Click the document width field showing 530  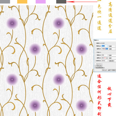pos(105,55)
